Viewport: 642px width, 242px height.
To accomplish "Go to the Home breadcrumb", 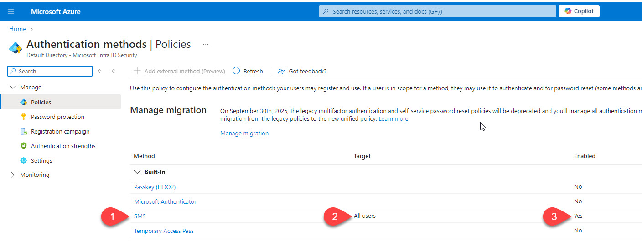I will 18,29.
